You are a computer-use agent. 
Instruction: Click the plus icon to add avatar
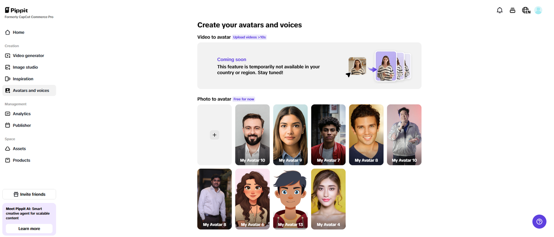point(214,135)
